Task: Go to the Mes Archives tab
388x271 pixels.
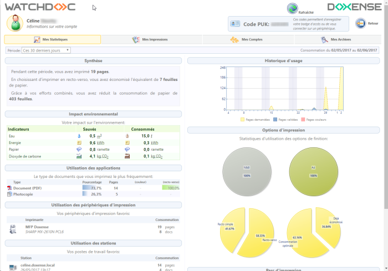Action: tap(336, 39)
